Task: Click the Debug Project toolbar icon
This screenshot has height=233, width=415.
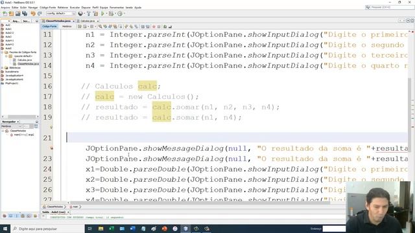Action: (x=111, y=14)
